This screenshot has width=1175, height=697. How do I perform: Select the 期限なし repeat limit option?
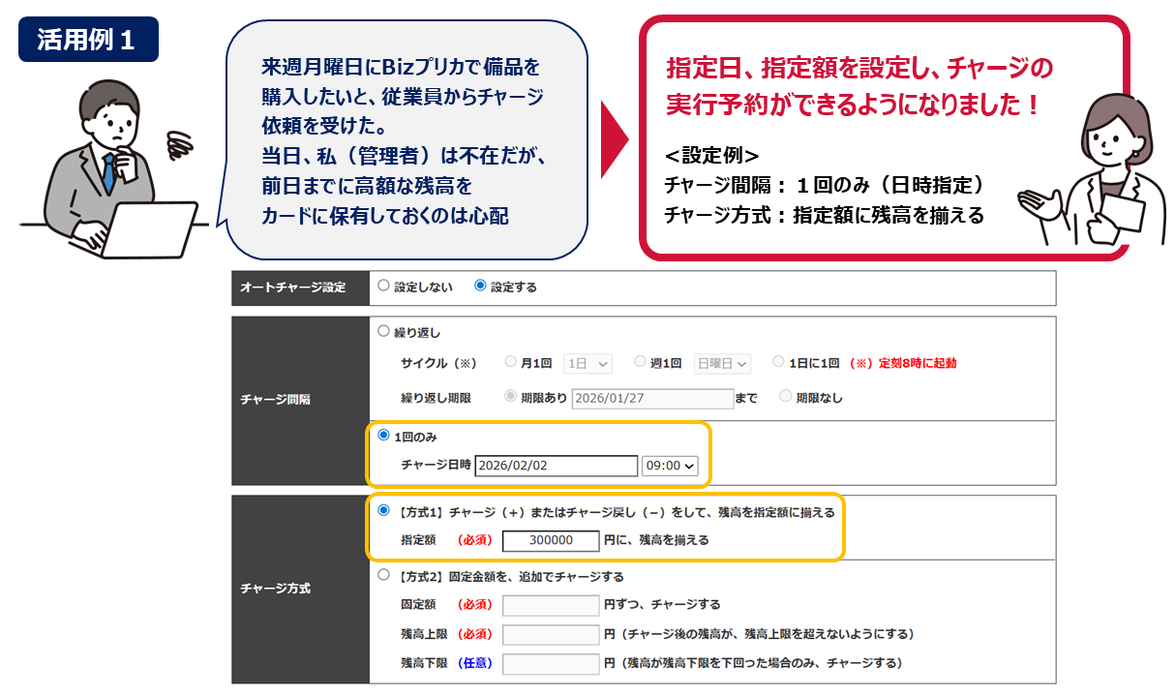(x=786, y=397)
